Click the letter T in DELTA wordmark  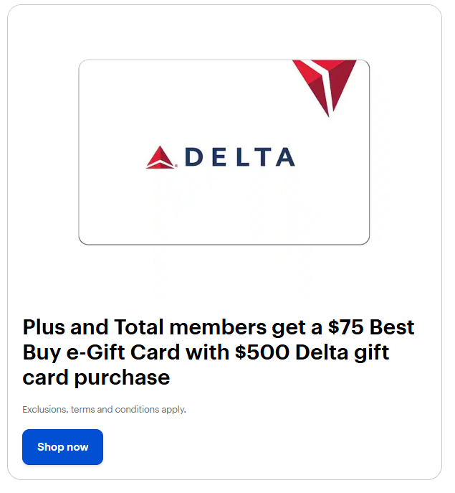point(262,157)
